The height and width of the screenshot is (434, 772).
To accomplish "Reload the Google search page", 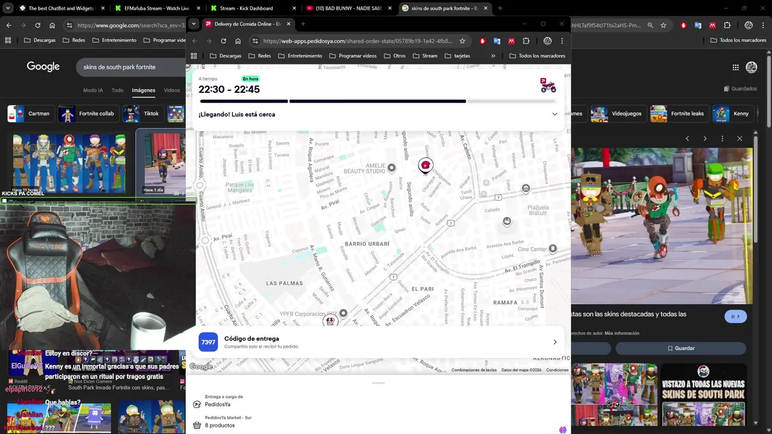I will (37, 25).
